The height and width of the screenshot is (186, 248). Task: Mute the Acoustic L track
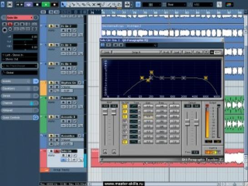pyautogui.click(x=51, y=98)
